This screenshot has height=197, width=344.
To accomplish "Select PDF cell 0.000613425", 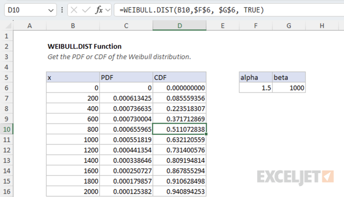I will [126, 98].
